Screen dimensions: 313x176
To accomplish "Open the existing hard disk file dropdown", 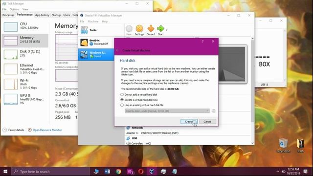I will [x=167, y=111].
